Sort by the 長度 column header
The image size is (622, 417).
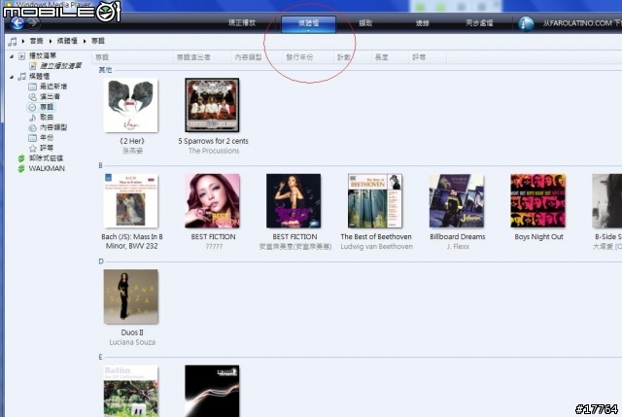point(390,57)
